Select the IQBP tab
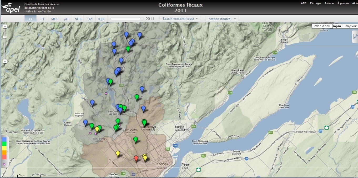 point(102,19)
